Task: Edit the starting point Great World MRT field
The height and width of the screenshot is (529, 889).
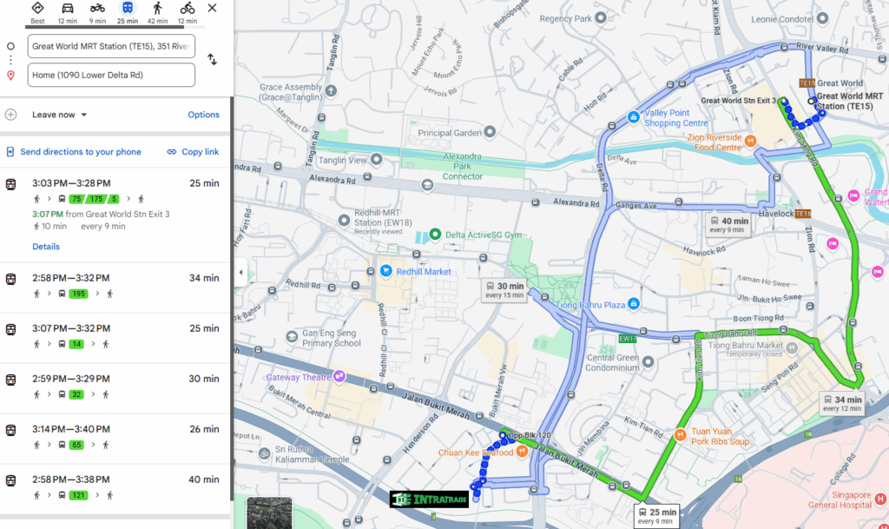Action: (111, 46)
